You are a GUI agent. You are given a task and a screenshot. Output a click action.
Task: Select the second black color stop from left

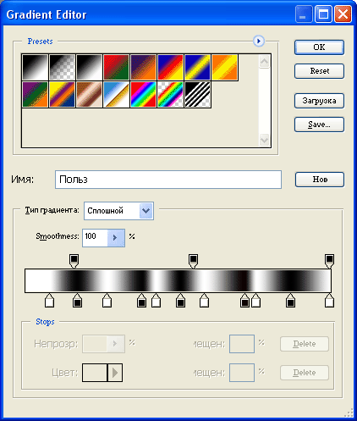tap(141, 301)
